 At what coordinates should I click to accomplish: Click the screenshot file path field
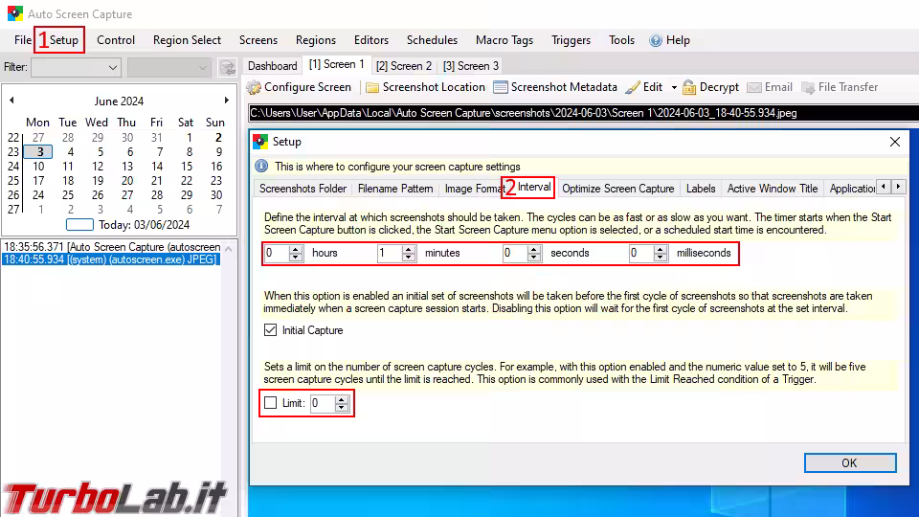click(x=583, y=113)
